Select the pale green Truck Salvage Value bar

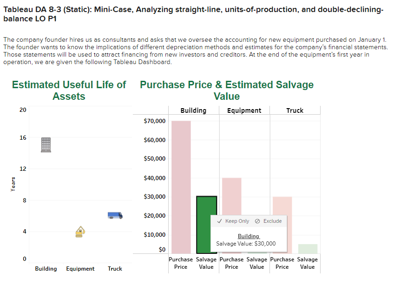pyautogui.click(x=307, y=249)
